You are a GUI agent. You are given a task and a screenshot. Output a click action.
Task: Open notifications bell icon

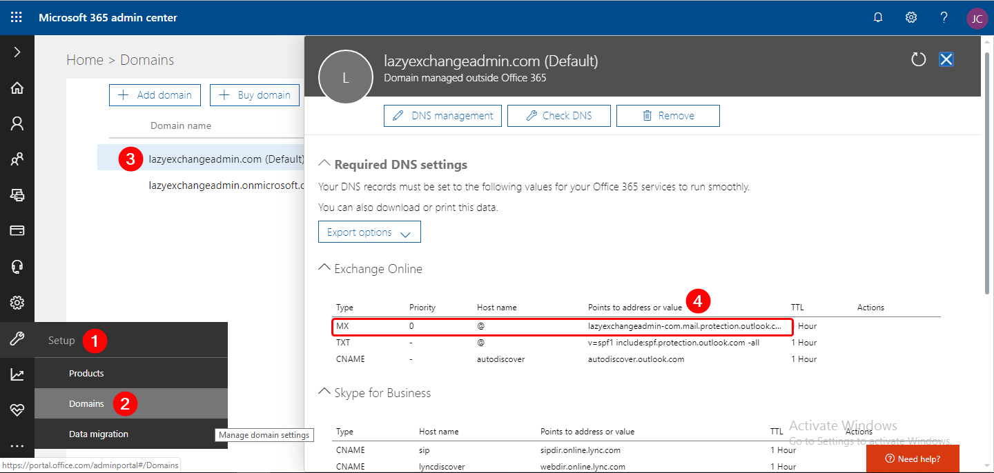tap(878, 17)
